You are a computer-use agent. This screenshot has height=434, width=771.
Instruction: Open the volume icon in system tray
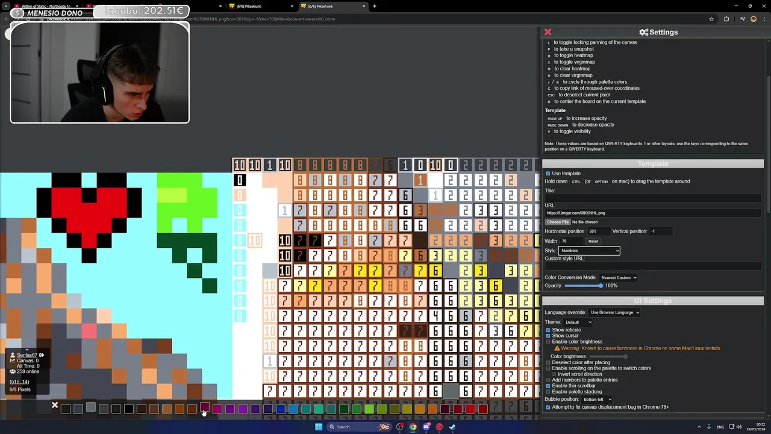[x=740, y=427]
